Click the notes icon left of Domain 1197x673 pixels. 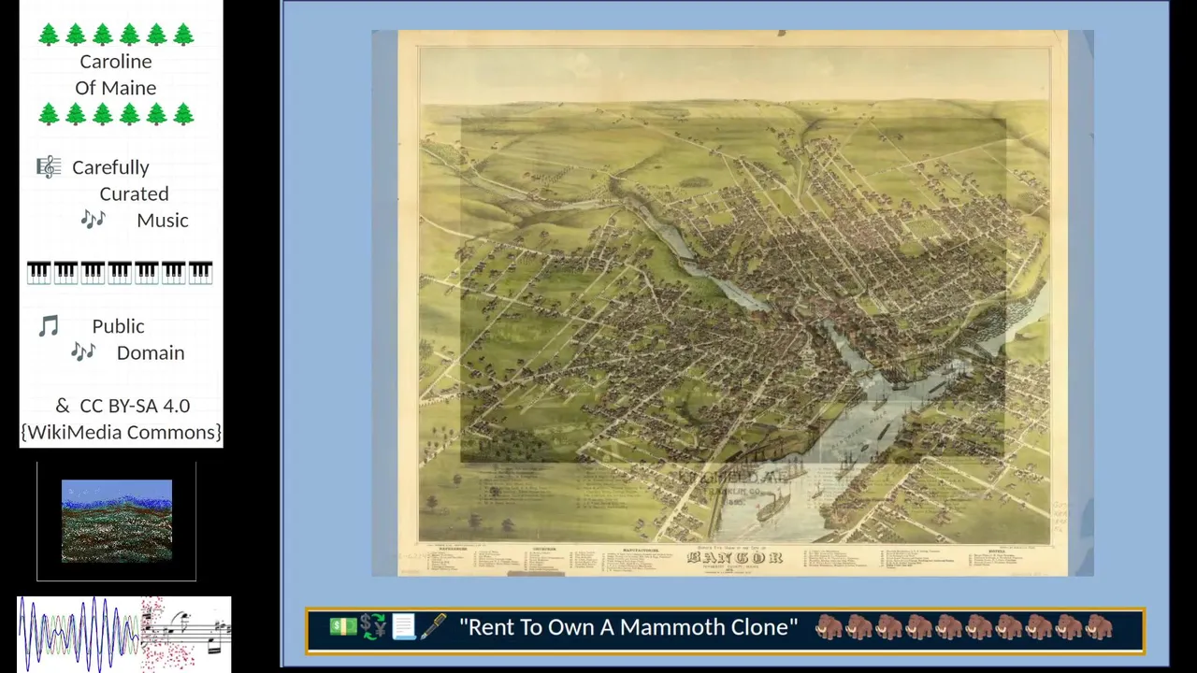83,352
